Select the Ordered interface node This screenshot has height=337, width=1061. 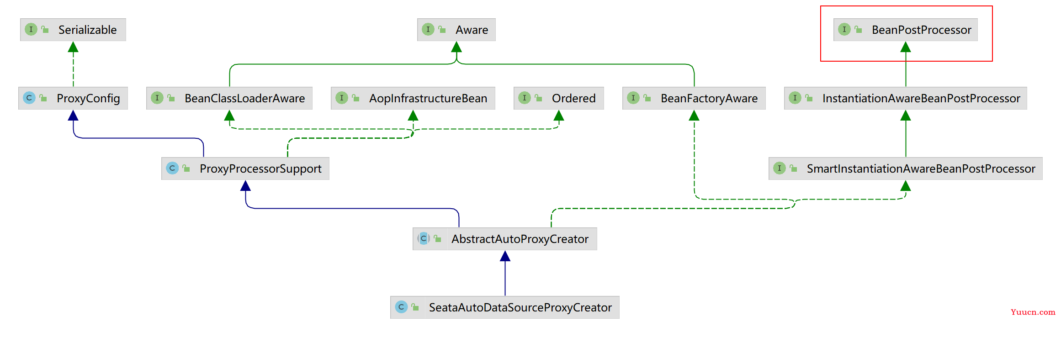(x=559, y=98)
